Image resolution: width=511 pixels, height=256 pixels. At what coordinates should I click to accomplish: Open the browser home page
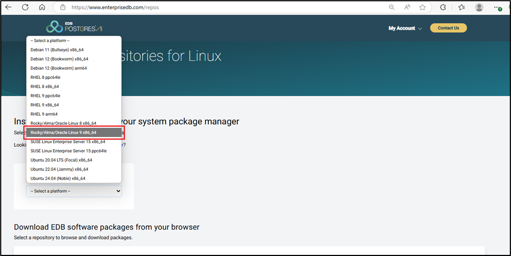pos(42,7)
